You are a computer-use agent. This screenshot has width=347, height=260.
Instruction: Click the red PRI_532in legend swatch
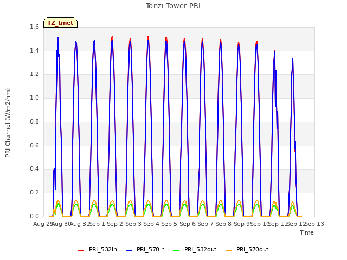(x=81, y=250)
